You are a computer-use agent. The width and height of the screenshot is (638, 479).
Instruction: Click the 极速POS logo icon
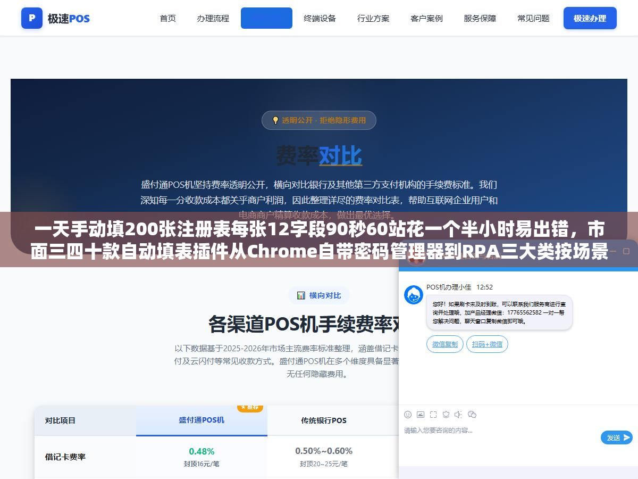pos(32,18)
